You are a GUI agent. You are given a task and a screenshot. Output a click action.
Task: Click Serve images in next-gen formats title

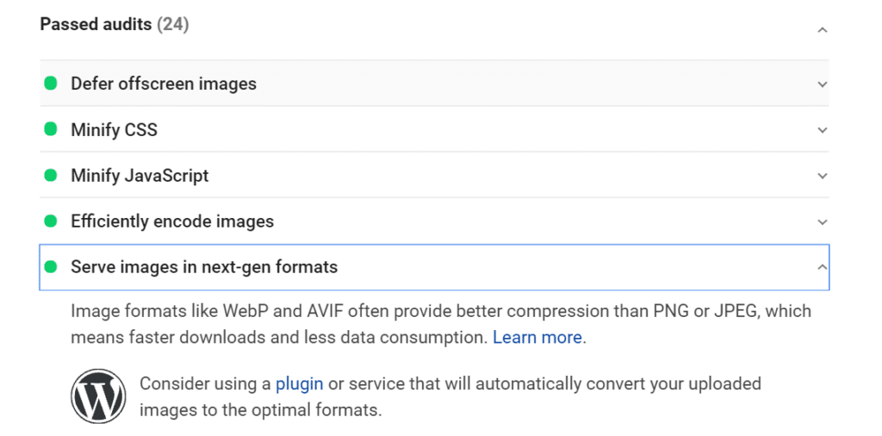[204, 266]
